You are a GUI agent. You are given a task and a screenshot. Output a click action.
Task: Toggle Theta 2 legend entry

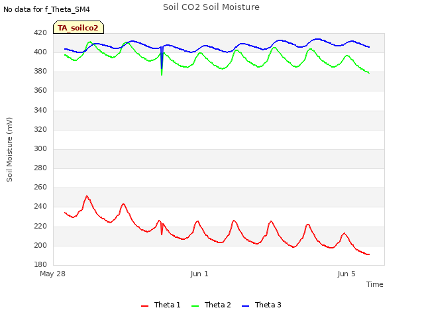point(211,305)
